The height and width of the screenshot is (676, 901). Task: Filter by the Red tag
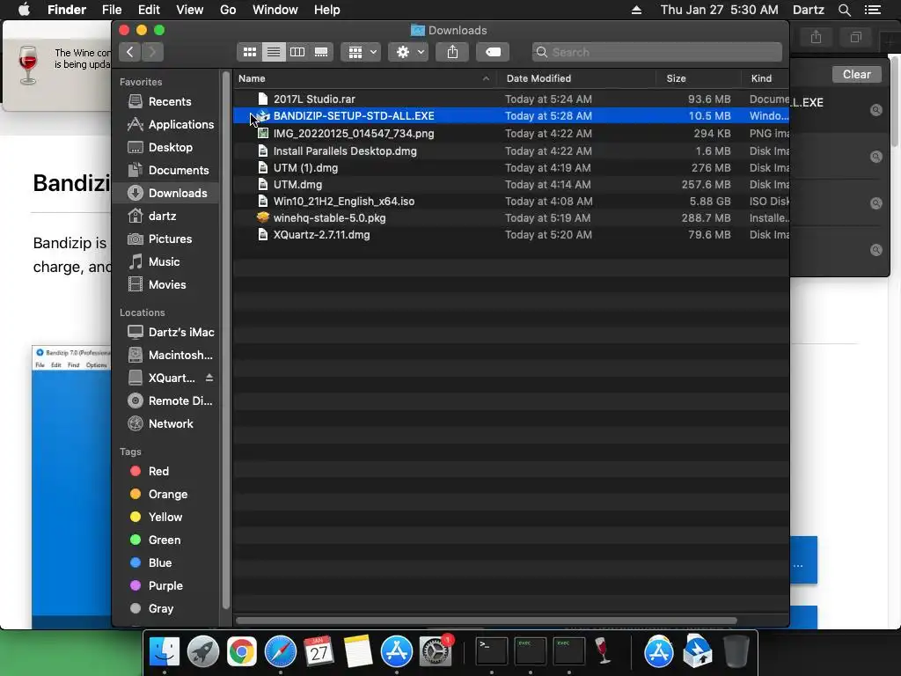point(165,472)
